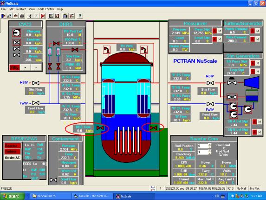Click the top-right feedwater pump icon

click(248, 109)
